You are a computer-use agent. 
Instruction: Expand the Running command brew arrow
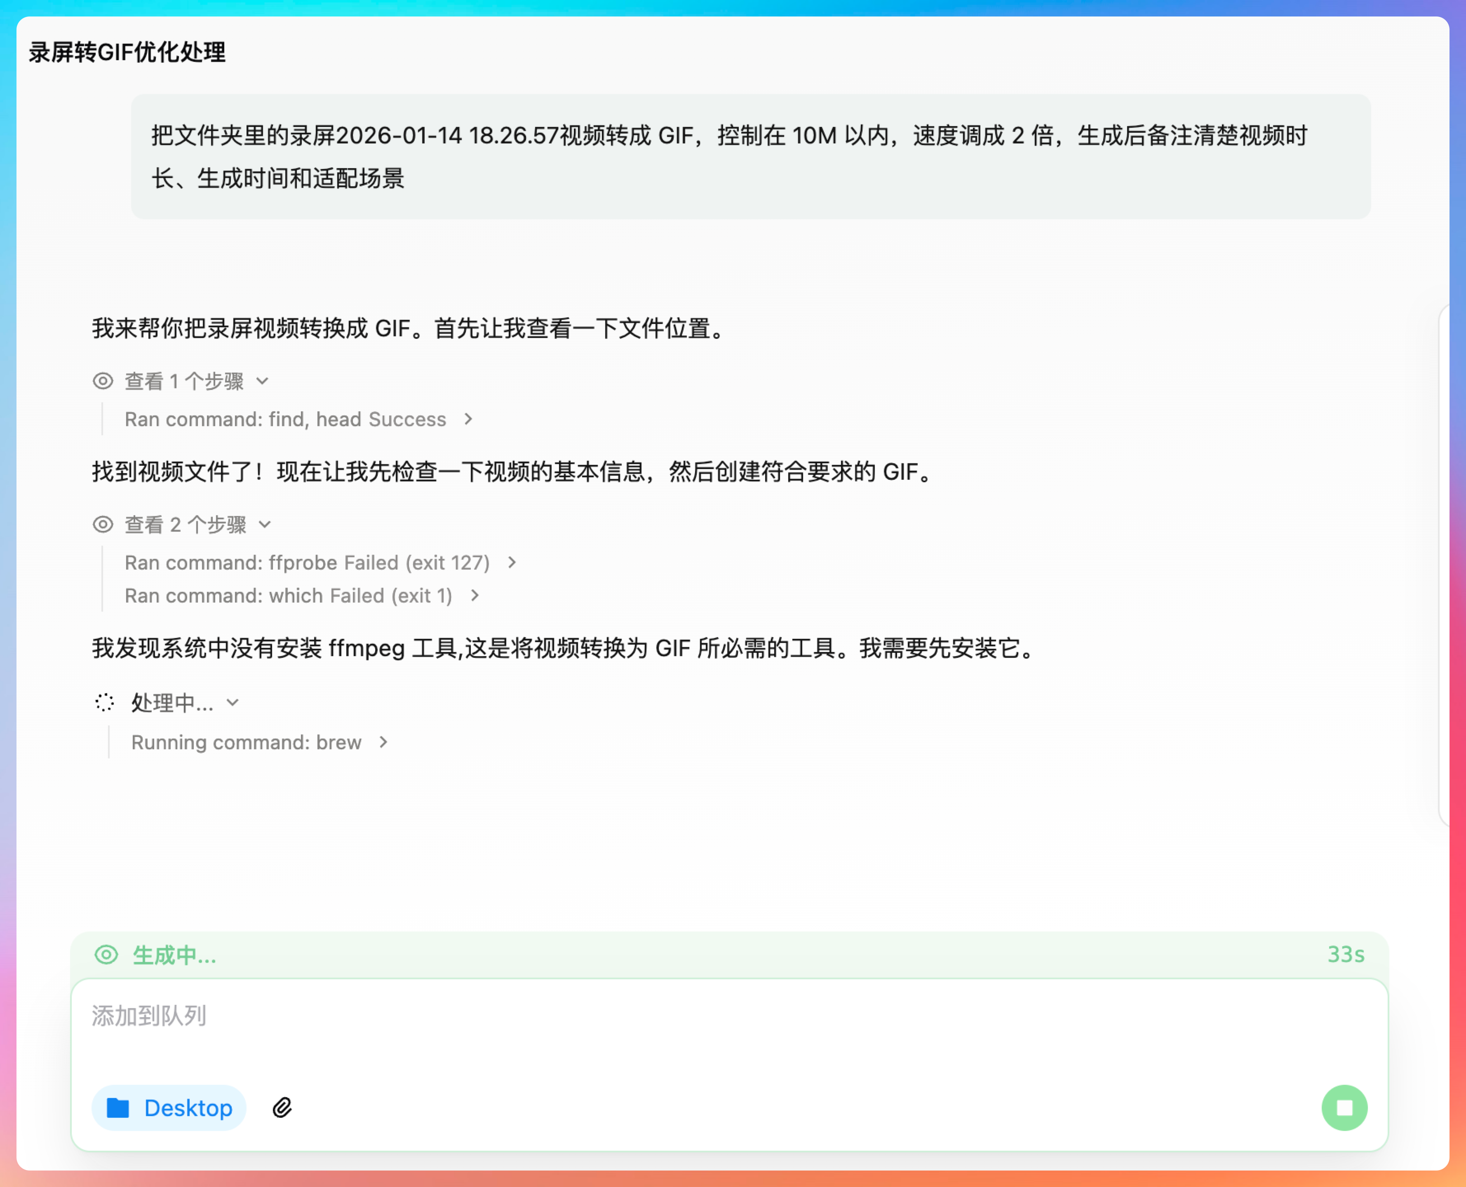tap(383, 742)
